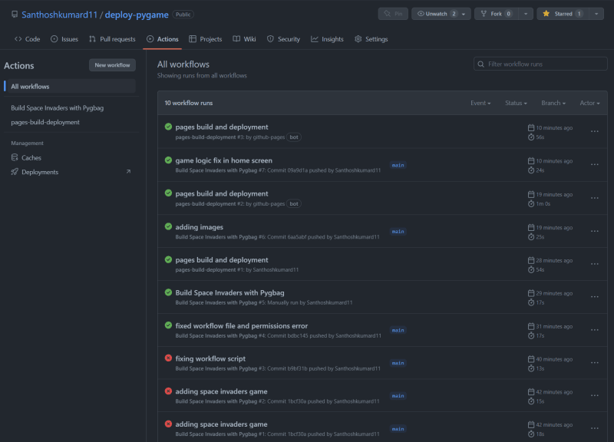This screenshot has width=614, height=442.
Task: Open the 'fixing workflow script' run title
Action: click(210, 358)
